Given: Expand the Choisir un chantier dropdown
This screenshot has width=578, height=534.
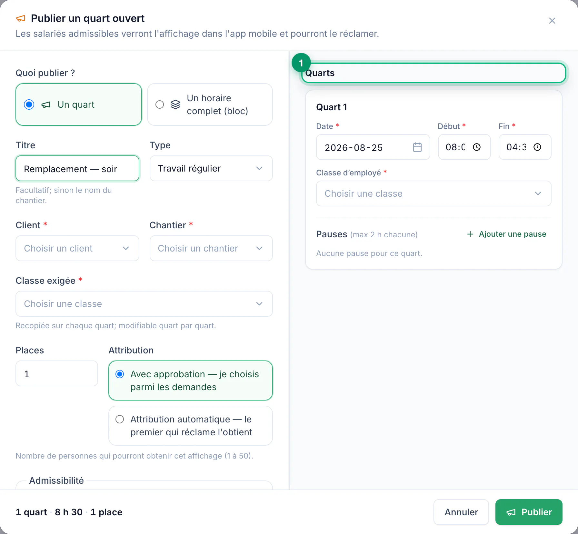Looking at the screenshot, I should pyautogui.click(x=211, y=248).
